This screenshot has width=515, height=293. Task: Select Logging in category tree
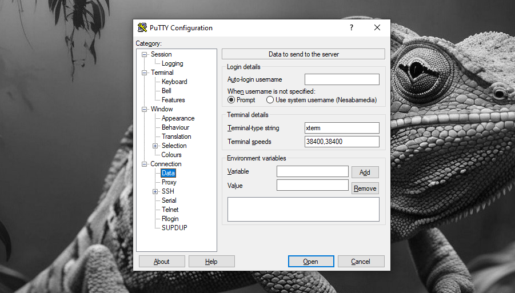(x=172, y=63)
